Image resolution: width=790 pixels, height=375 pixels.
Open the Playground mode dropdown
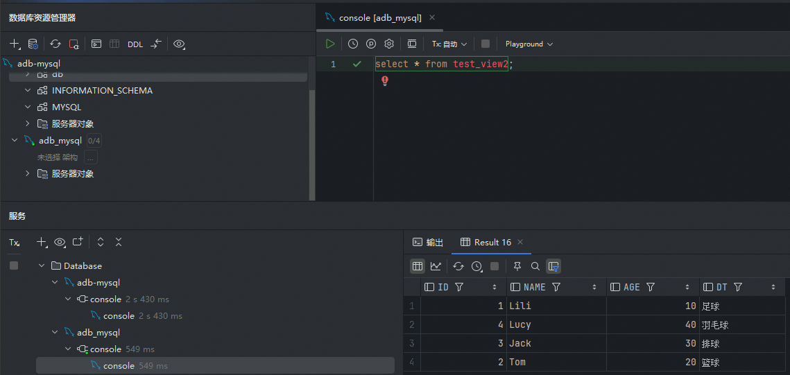pos(529,44)
